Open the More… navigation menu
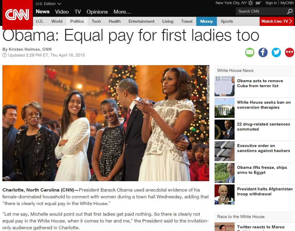 (x=122, y=12)
